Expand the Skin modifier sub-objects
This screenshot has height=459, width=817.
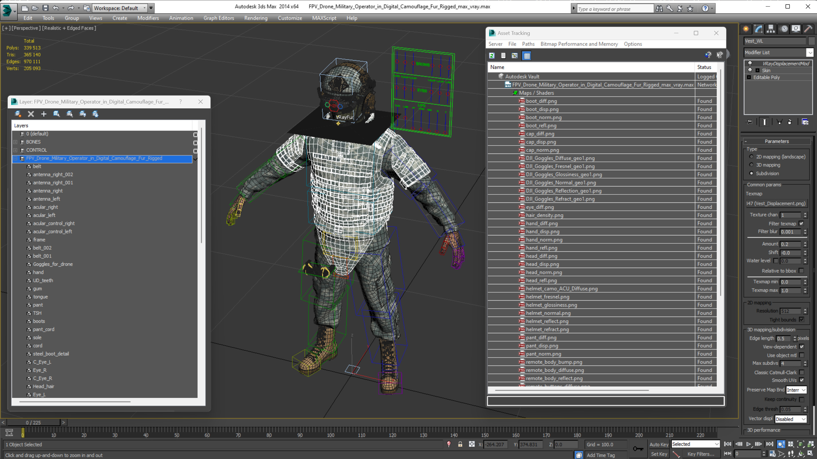point(757,70)
